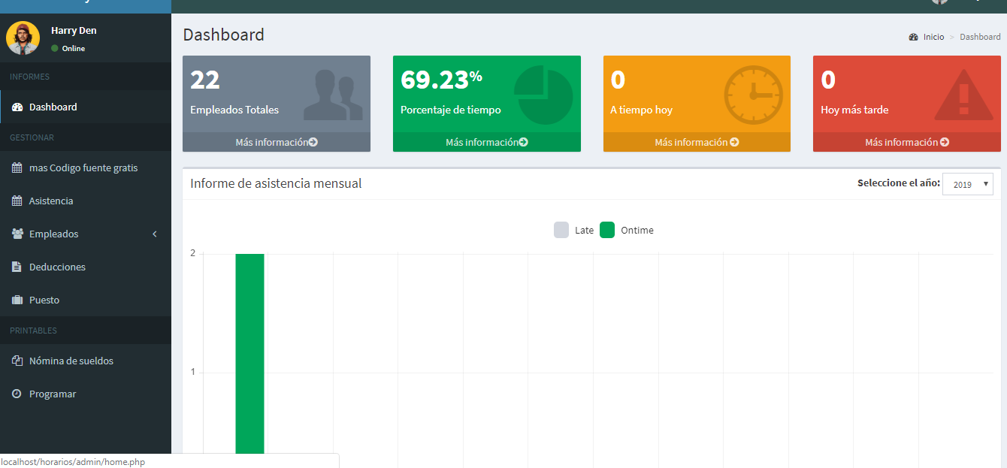Select the Dashboard icon in the sidebar
Screen dimensions: 1007x468
pos(17,106)
